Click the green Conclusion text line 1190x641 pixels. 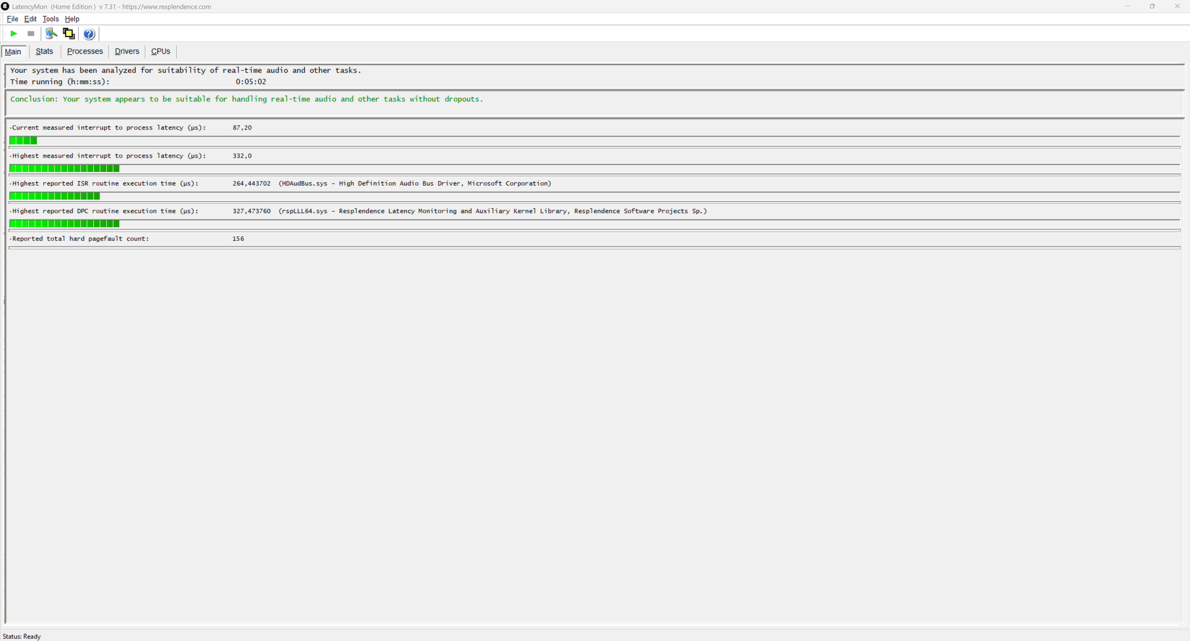coord(247,99)
